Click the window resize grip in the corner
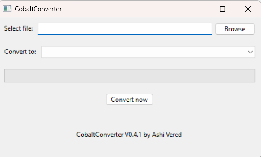Image resolution: width=261 pixels, height=157 pixels. [x=260, y=156]
